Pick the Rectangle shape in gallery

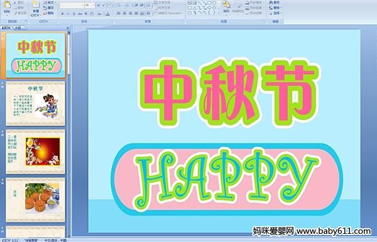click(x=209, y=3)
